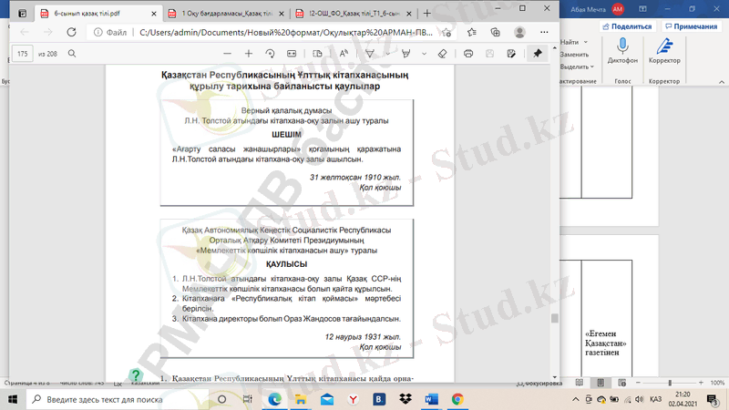Toggle fit to page view
Image resolution: width=729 pixels, height=410 pixels.
(293, 54)
